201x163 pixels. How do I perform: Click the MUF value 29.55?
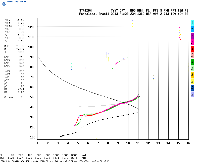(x=20, y=46)
